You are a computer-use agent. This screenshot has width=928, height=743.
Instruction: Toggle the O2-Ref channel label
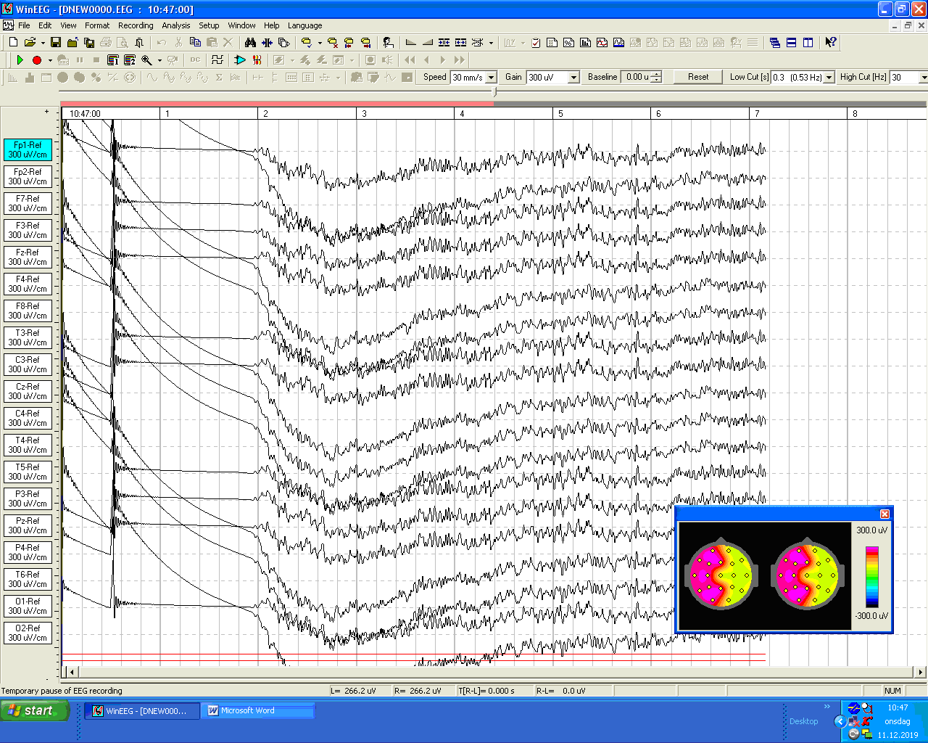[28, 633]
